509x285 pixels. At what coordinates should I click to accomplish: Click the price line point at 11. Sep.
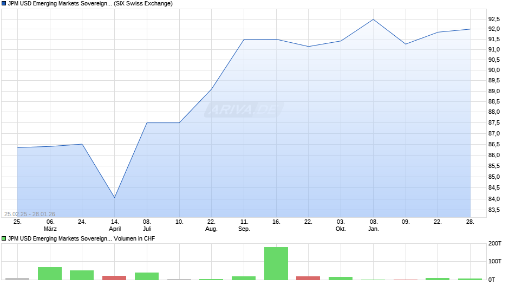[244, 40]
